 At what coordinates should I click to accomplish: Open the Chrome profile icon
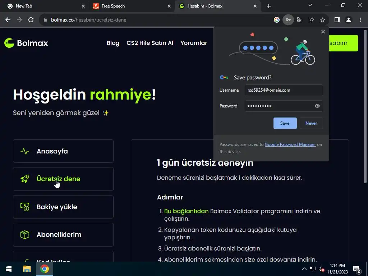[x=349, y=20]
